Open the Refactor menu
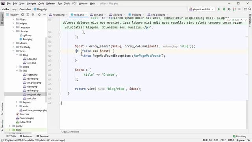252x142 pixels. coord(51,4)
